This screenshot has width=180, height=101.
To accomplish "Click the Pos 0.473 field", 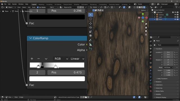I will tap(66, 72).
